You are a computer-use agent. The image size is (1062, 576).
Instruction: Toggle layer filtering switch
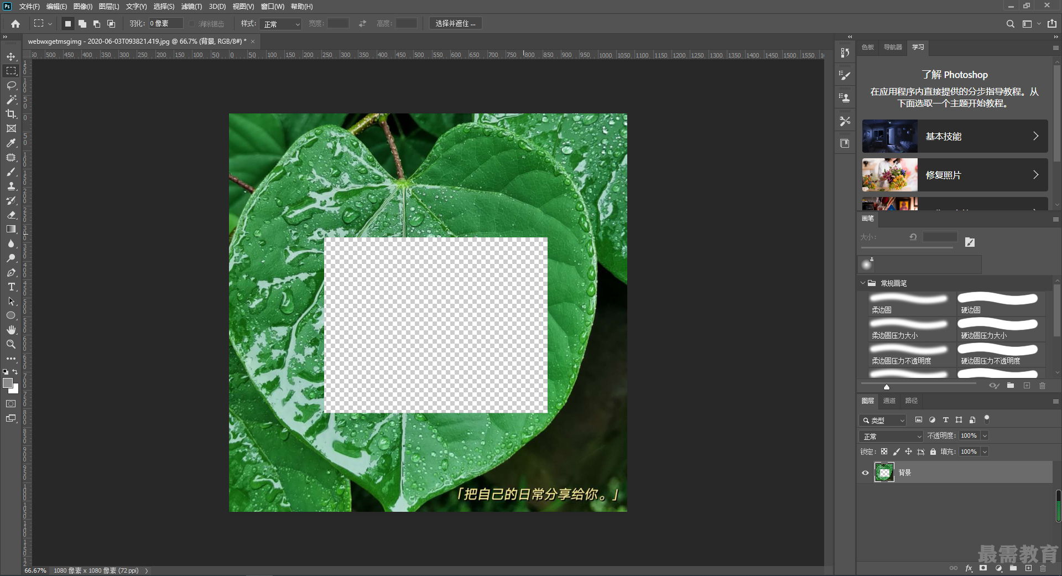(987, 419)
